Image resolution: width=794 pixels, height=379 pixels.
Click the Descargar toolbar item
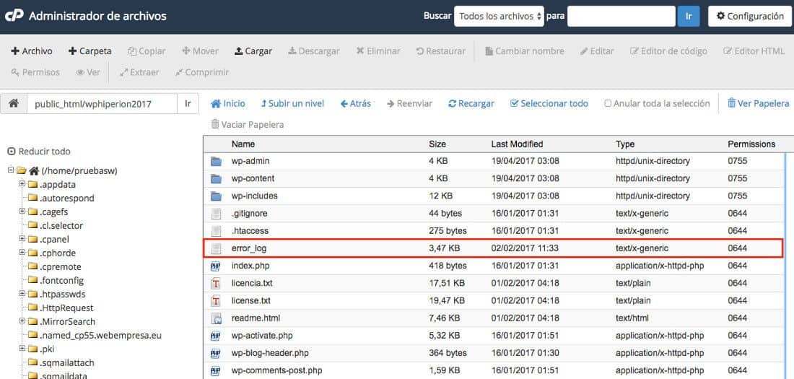pos(314,51)
